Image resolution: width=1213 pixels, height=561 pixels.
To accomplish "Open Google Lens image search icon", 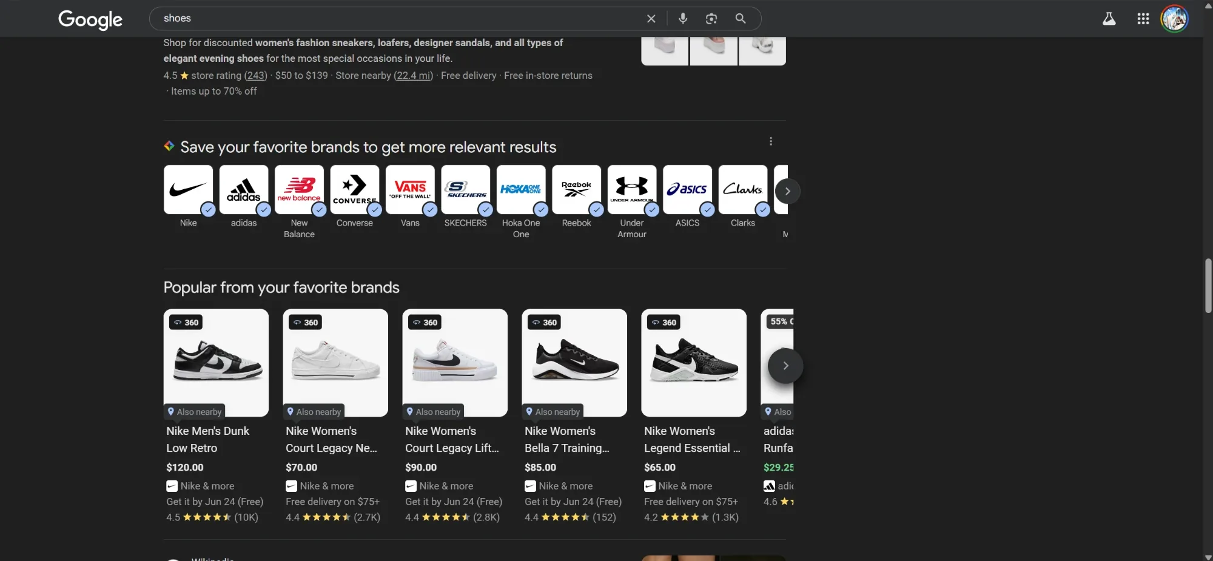I will coord(711,19).
